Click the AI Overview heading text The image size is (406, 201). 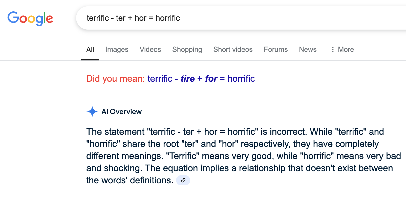point(122,111)
